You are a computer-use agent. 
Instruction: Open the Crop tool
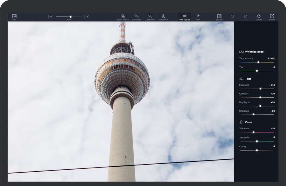click(198, 17)
